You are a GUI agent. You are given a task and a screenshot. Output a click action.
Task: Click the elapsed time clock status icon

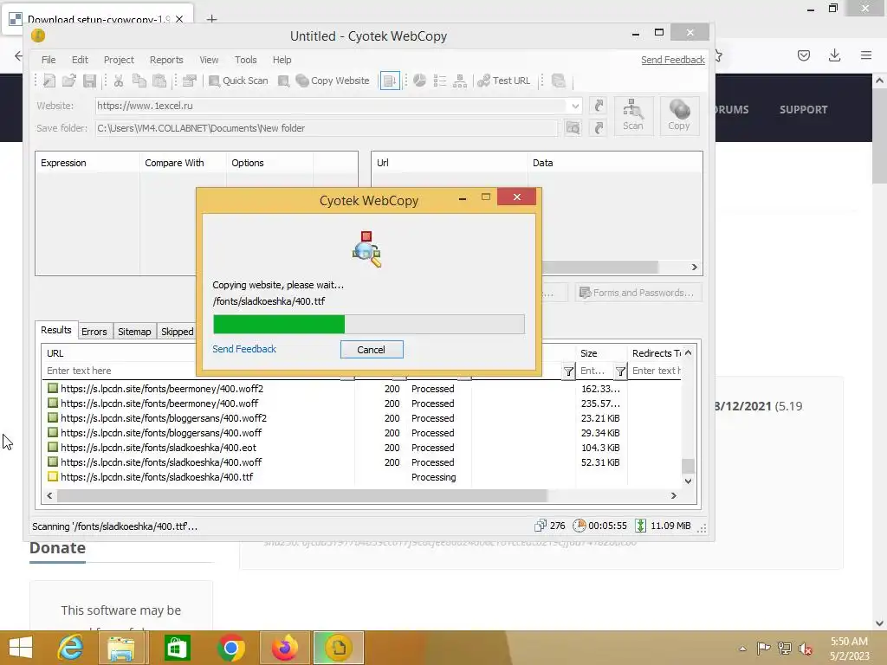(x=579, y=526)
